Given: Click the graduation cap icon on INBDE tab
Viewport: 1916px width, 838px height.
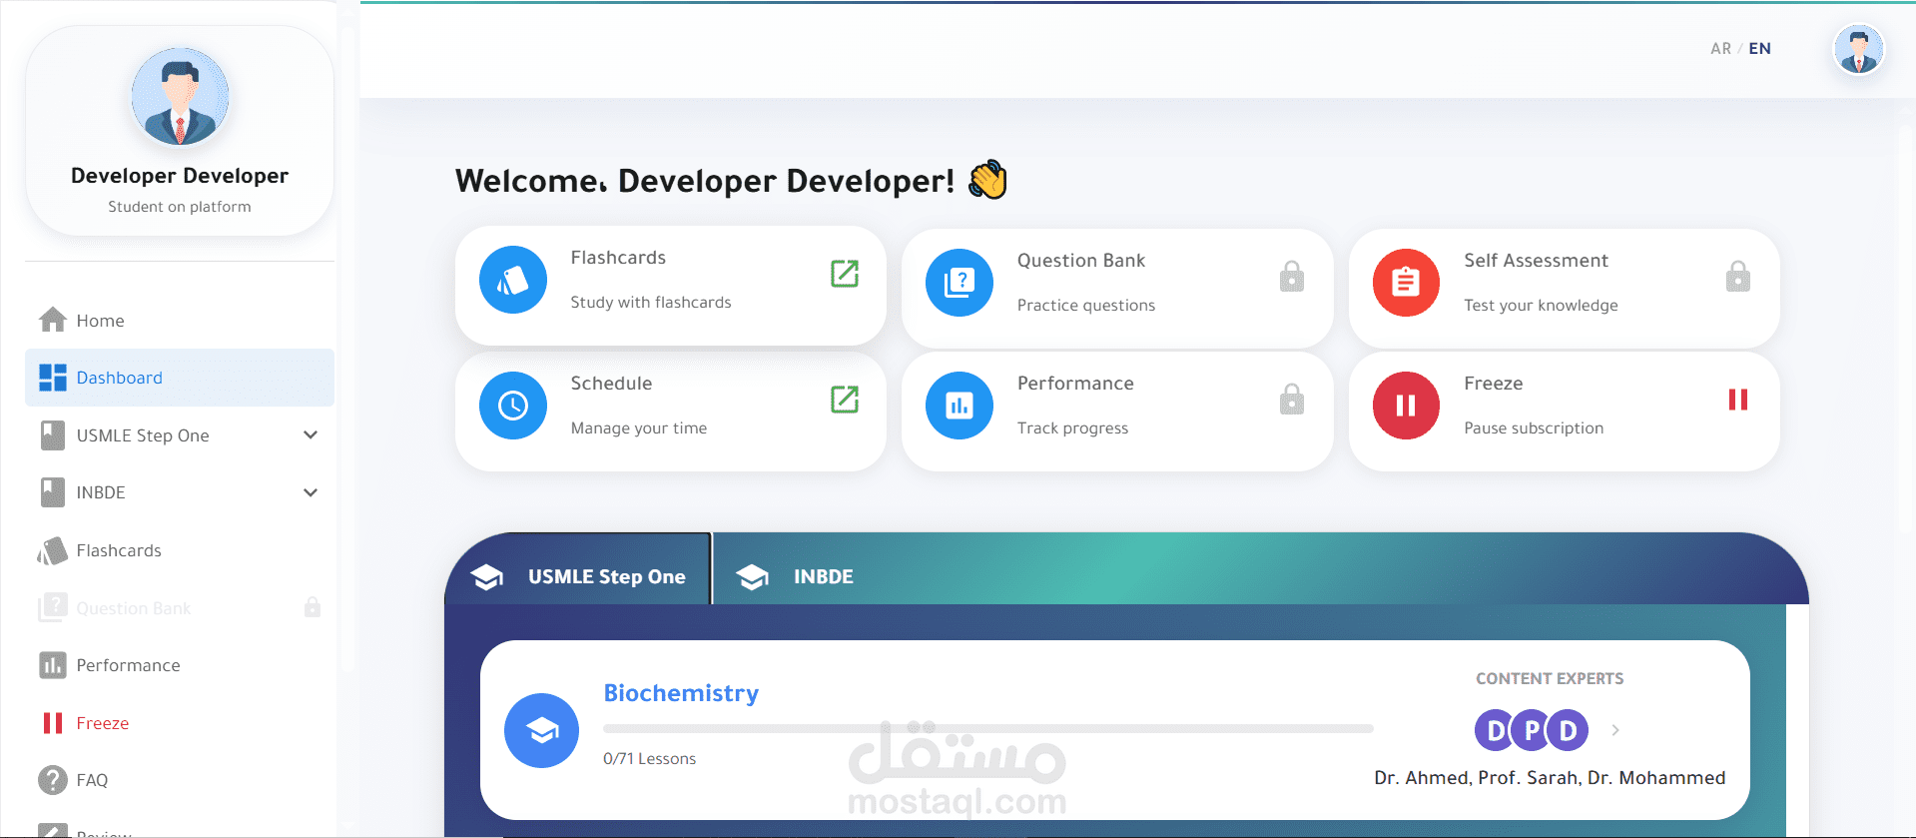Looking at the screenshot, I should pyautogui.click(x=752, y=577).
